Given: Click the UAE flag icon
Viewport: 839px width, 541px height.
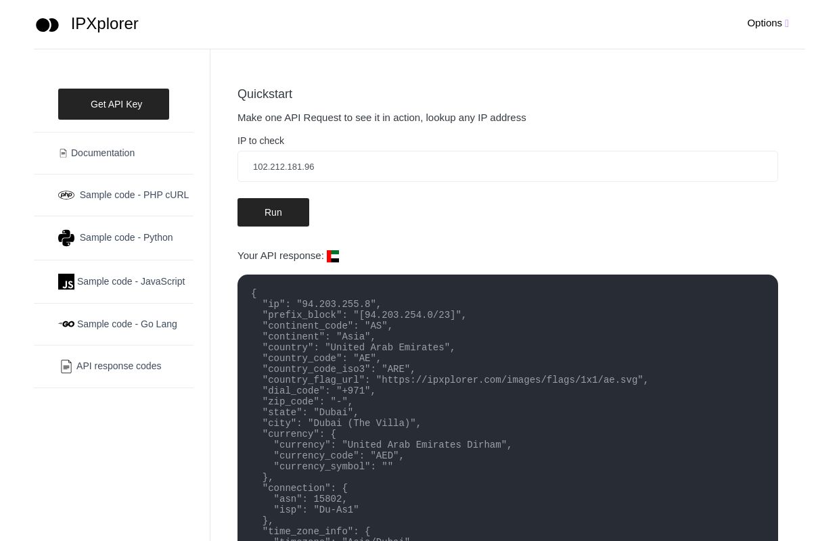Looking at the screenshot, I should tap(333, 256).
